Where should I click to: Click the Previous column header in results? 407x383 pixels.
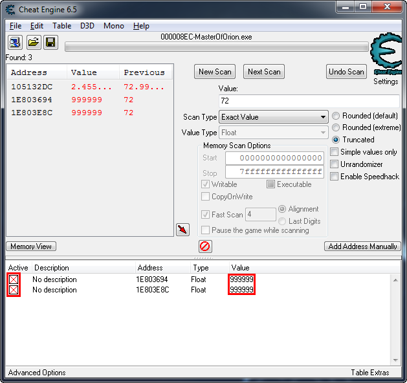click(x=146, y=72)
